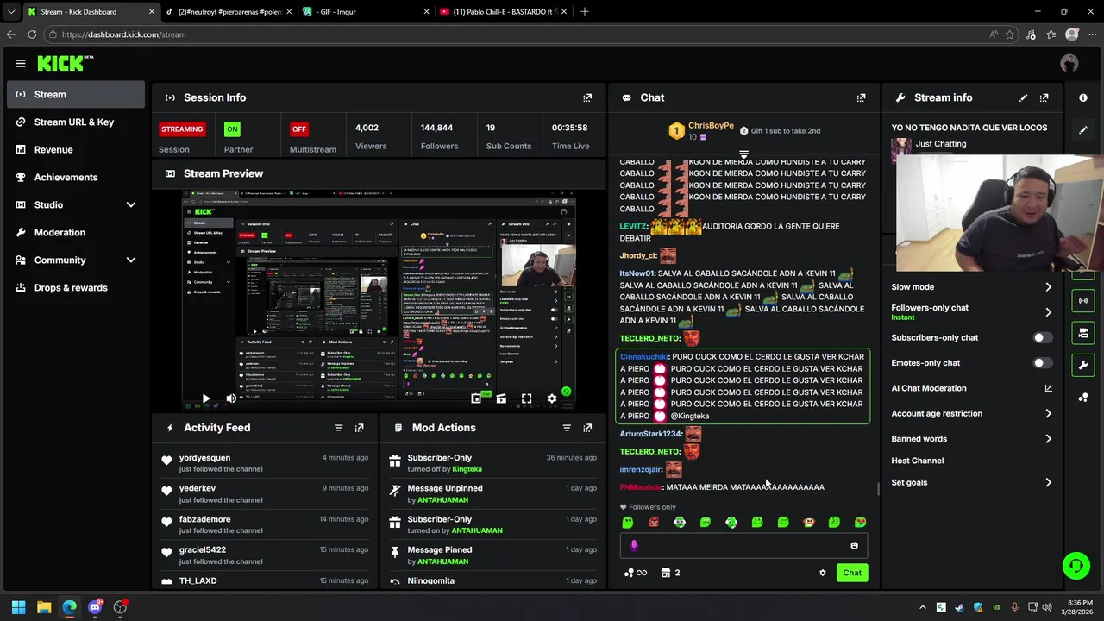Image resolution: width=1104 pixels, height=621 pixels.
Task: Reload the browser page
Action: pyautogui.click(x=32, y=34)
